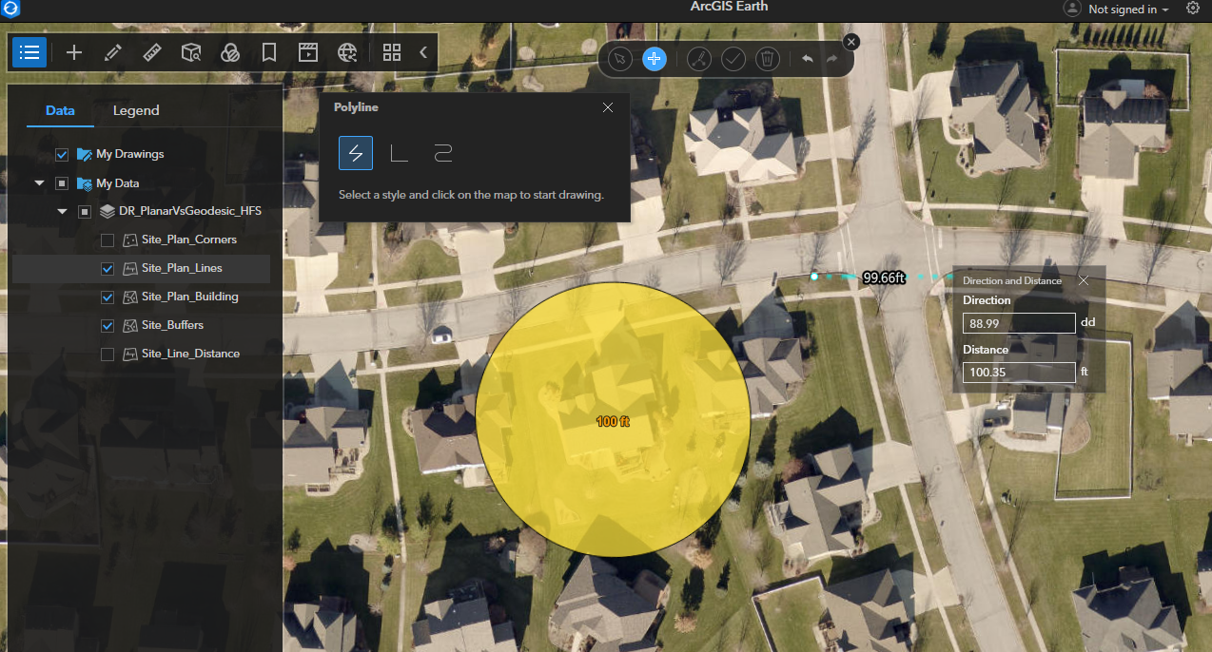Collapse the DR_PlanarVsGeodesic_HFS tree node
Viewport: 1212px width, 652px height.
[62, 211]
